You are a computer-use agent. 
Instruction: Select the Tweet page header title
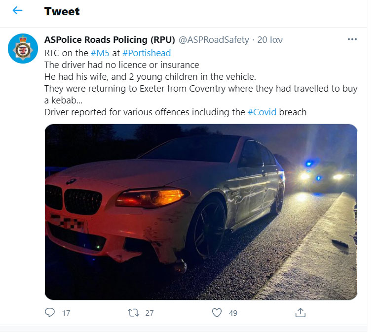tap(62, 11)
